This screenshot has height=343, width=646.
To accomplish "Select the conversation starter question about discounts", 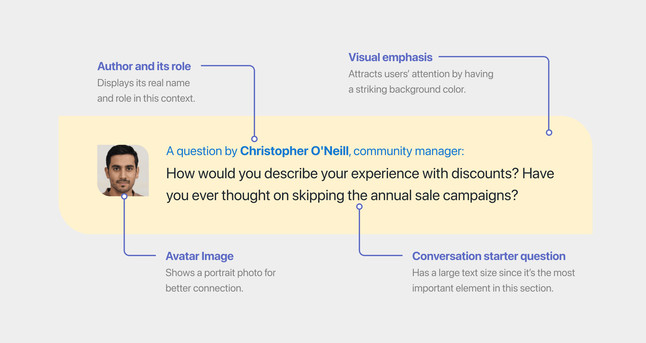I will point(360,184).
